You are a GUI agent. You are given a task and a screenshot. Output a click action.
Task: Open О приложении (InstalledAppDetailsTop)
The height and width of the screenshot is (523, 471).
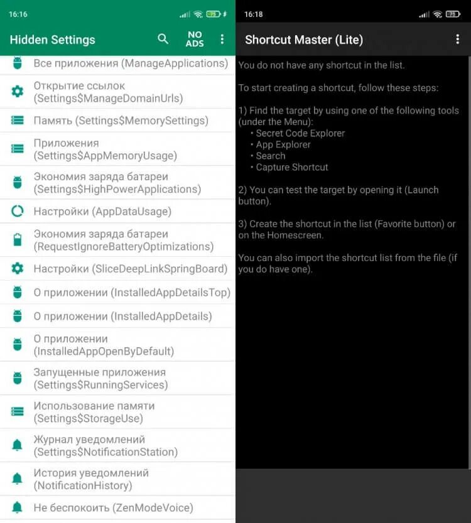tap(117, 292)
